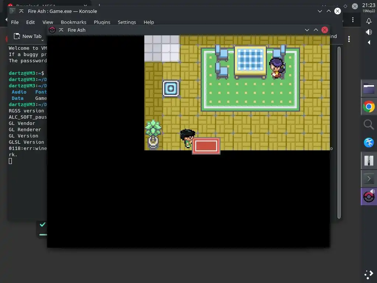Click the black-haired player character

[x=187, y=139]
